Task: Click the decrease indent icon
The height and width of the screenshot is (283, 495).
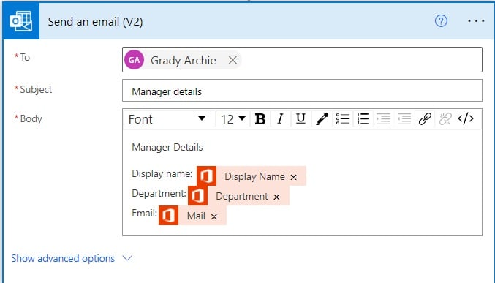Action: click(404, 119)
